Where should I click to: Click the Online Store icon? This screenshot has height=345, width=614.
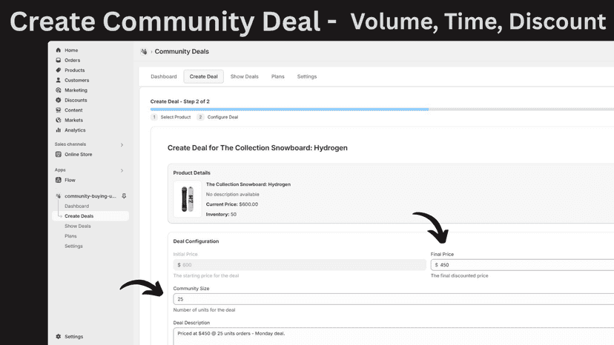59,155
